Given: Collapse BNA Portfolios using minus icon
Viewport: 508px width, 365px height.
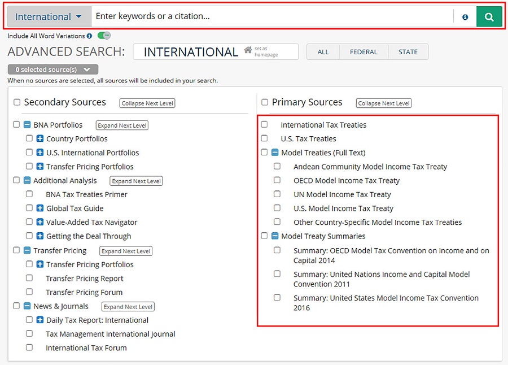Looking at the screenshot, I should [27, 125].
